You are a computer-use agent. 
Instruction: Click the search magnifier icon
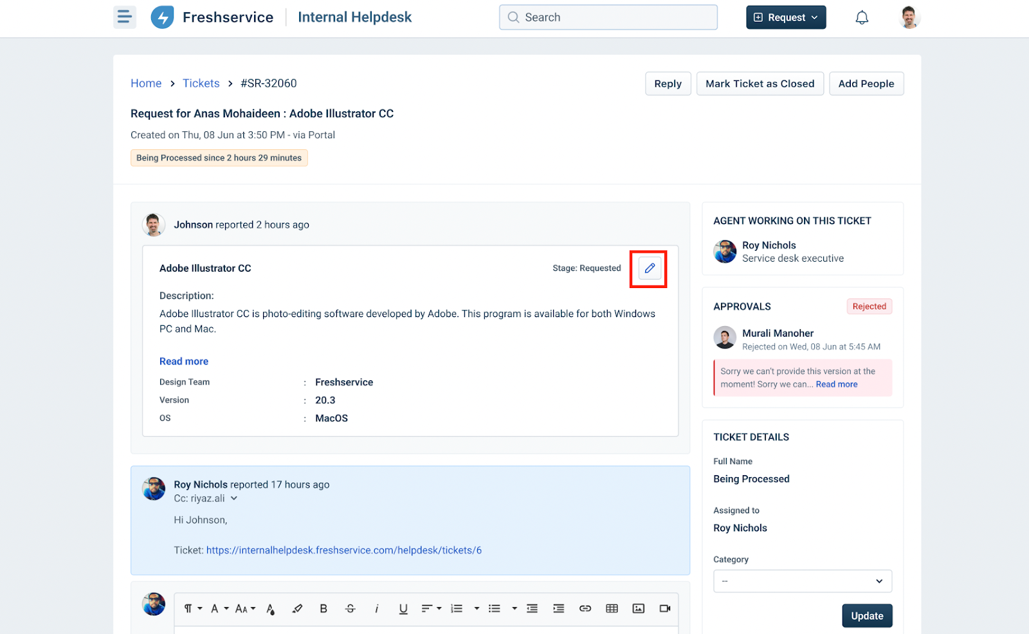[x=513, y=17]
